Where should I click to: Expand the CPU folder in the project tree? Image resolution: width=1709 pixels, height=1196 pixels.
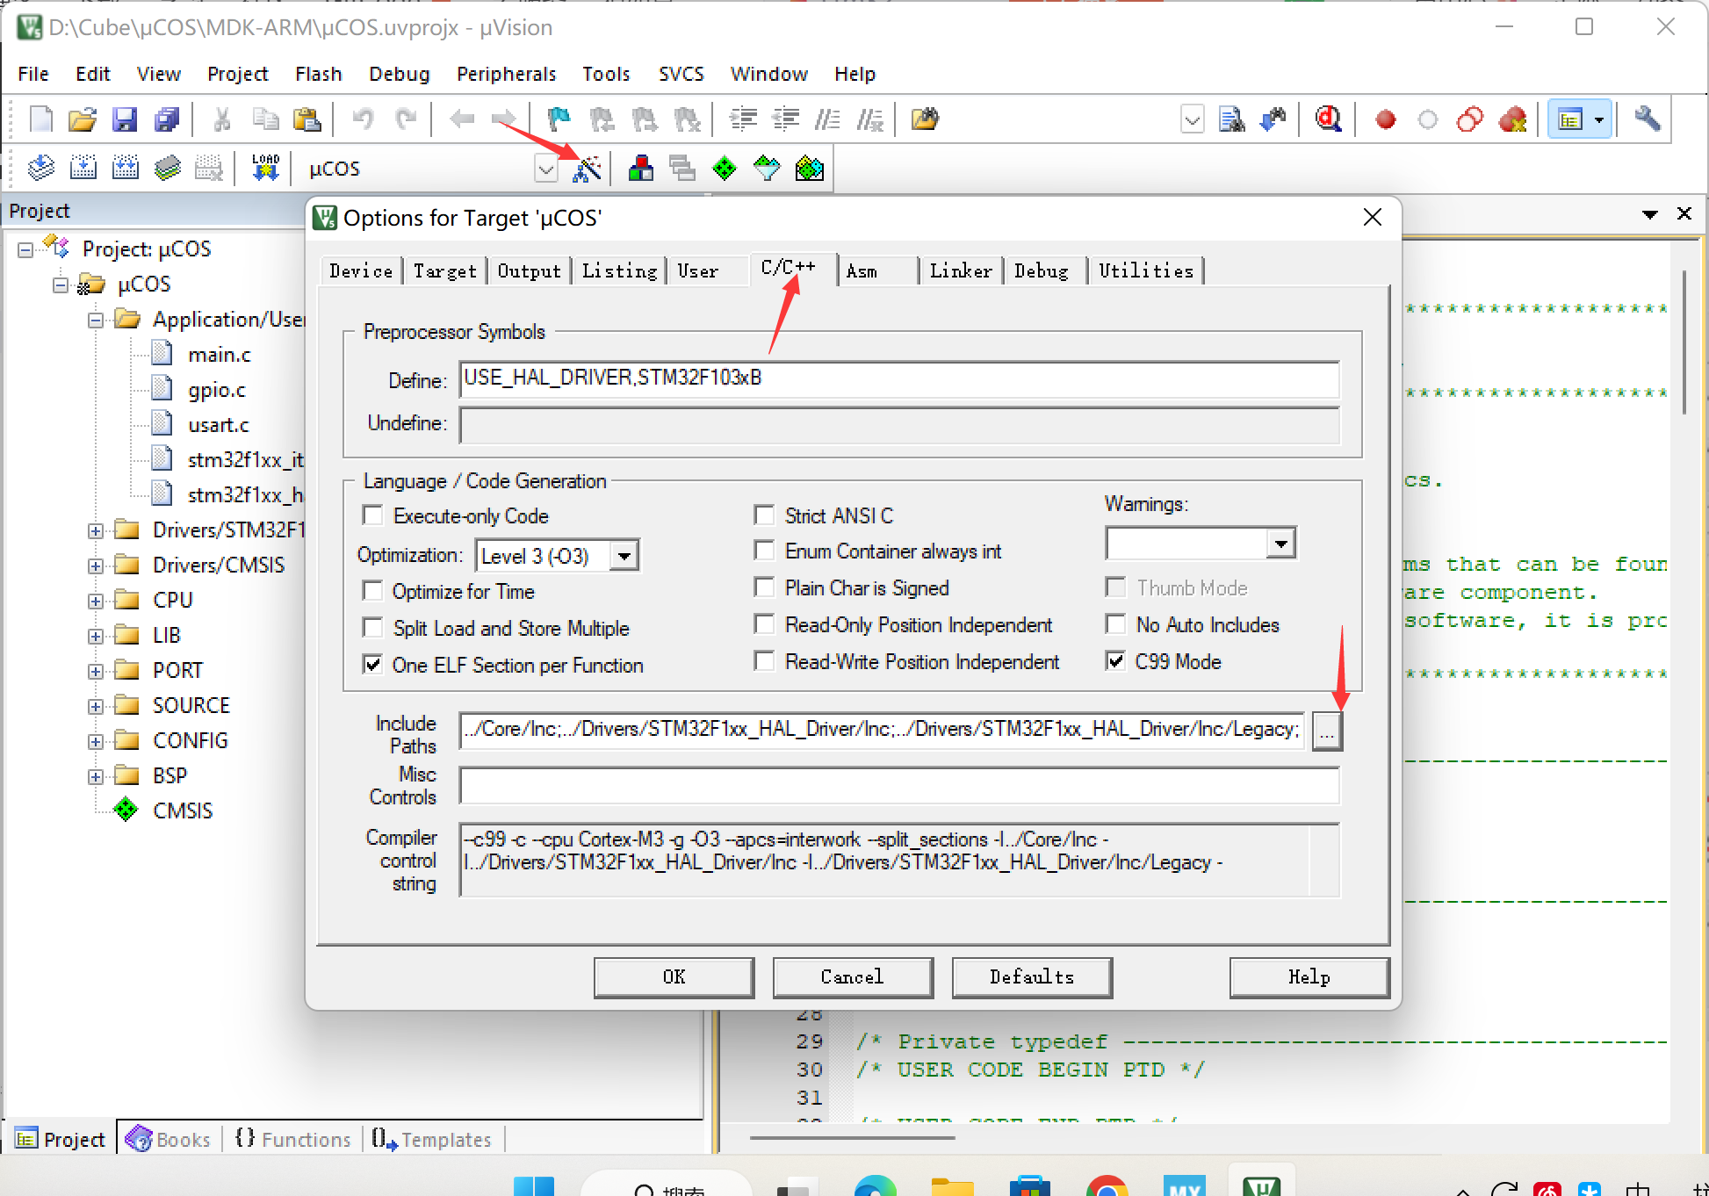pos(95,602)
